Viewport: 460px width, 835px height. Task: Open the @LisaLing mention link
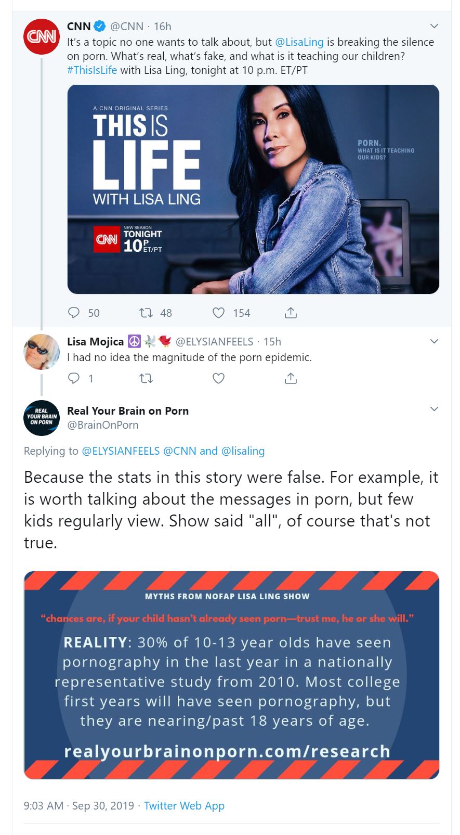tap(299, 42)
